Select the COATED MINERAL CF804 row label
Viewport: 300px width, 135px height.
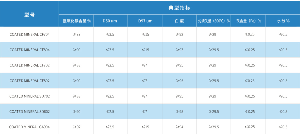29,50
